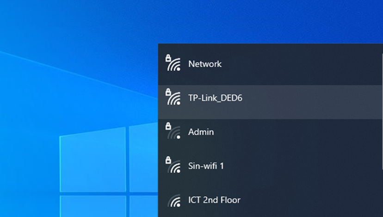
Task: Click the open Wi-Fi icon for ICT 2nd Floor
Action: pyautogui.click(x=174, y=201)
